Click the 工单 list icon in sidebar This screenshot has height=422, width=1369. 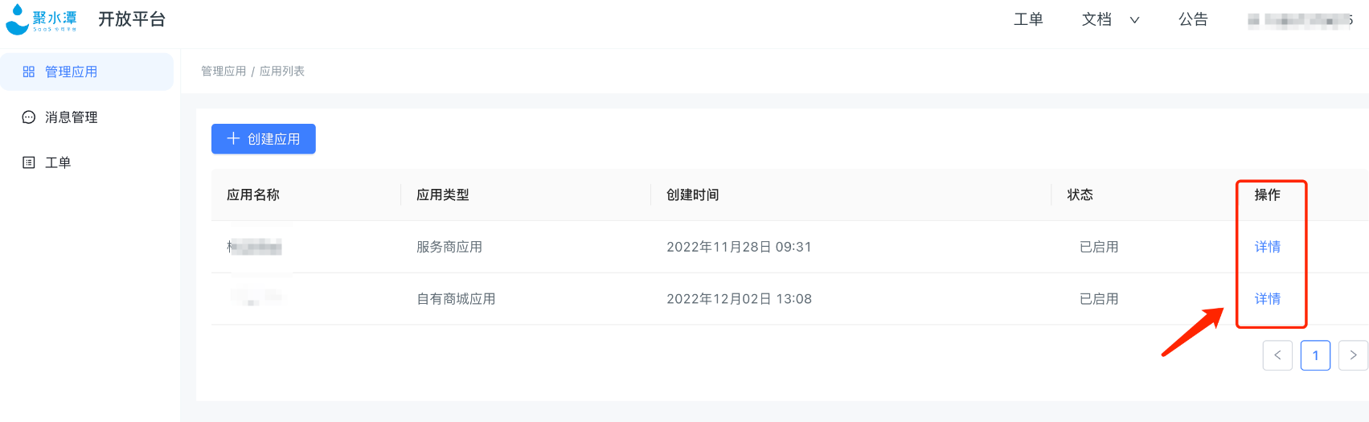click(x=29, y=162)
